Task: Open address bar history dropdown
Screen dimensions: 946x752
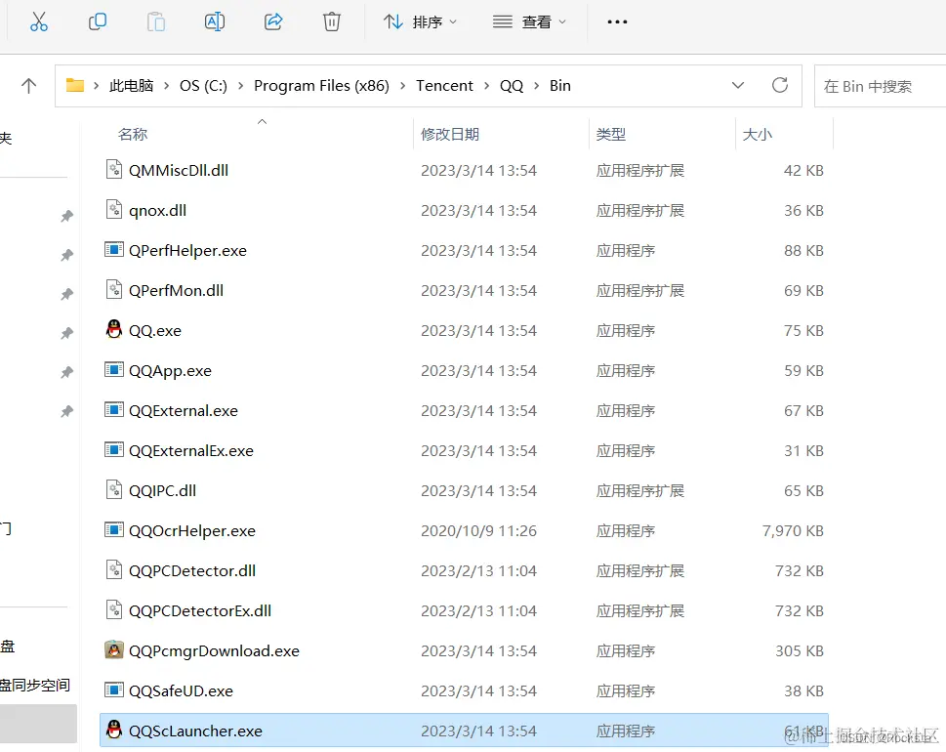Action: 737,86
